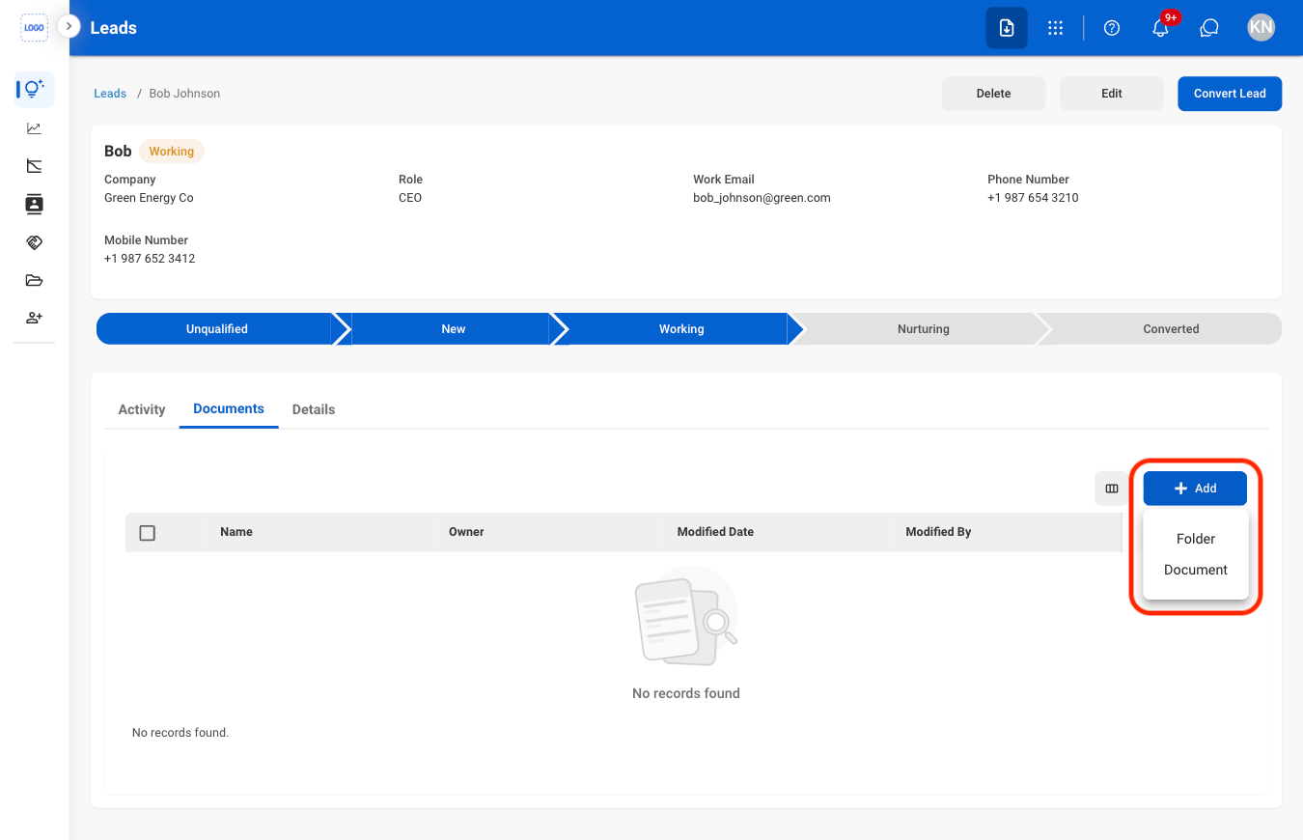Open the declining chart sidebar icon

click(35, 166)
